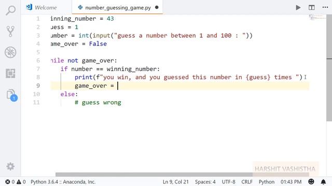
Task: Select language mode Python in status bar
Action: [x=266, y=182]
